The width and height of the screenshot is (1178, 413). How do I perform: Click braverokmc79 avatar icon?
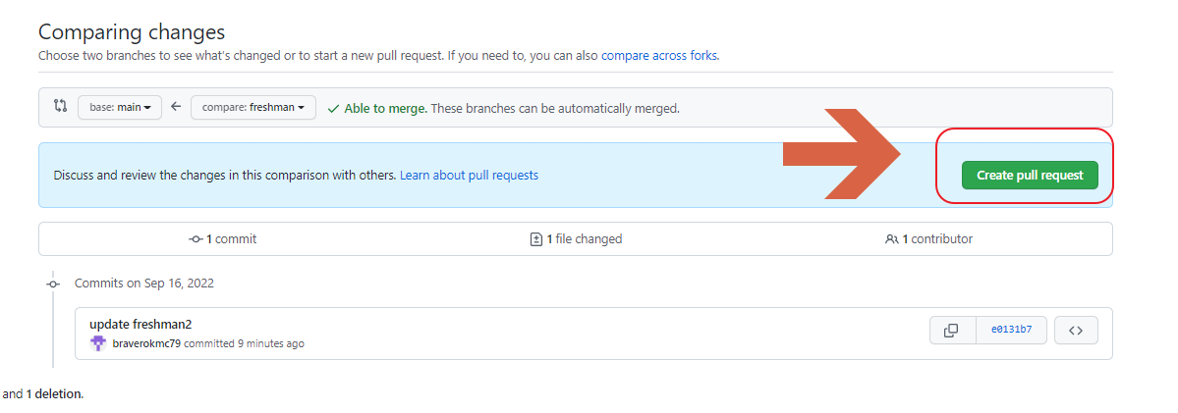tap(98, 343)
